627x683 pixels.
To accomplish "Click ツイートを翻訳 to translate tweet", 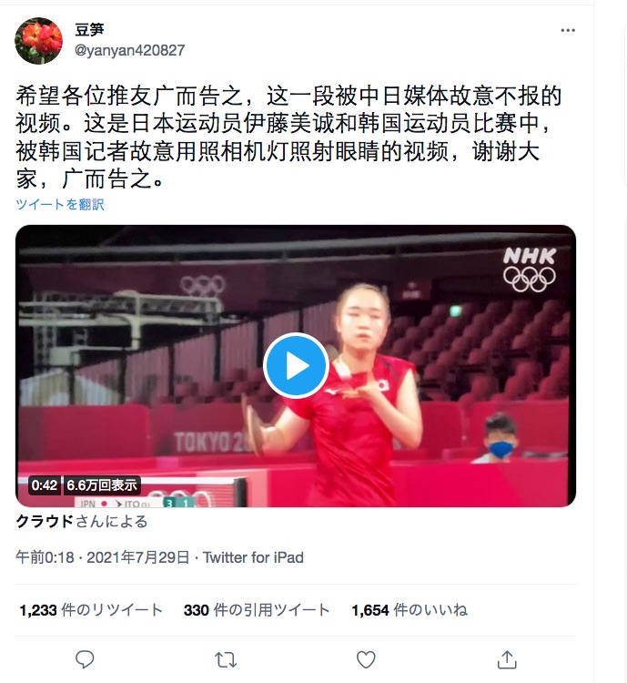I will [60, 204].
